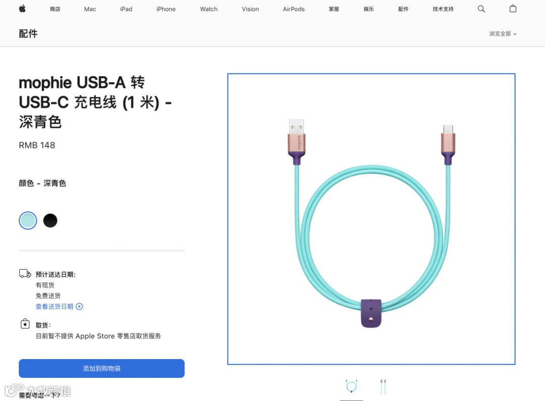Click the 添加到购物袋 button
The height and width of the screenshot is (401, 545).
click(101, 368)
